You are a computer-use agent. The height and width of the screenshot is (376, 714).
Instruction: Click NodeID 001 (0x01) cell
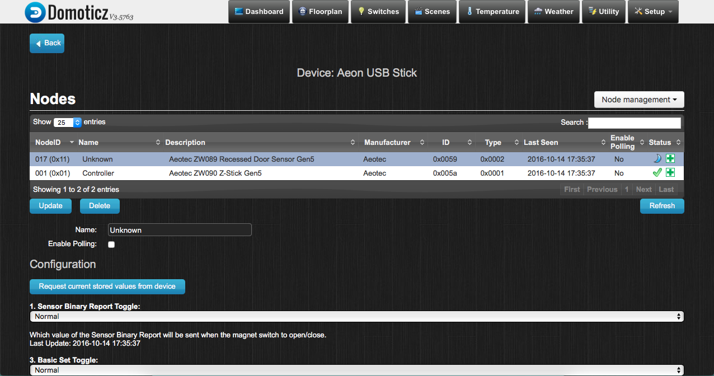[53, 173]
